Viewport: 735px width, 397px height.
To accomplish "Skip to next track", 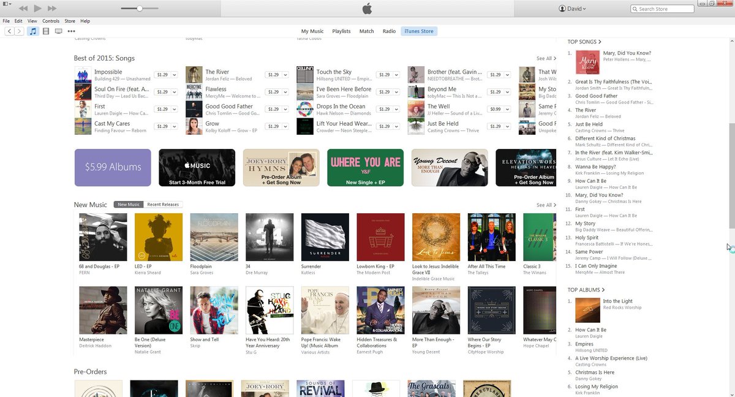I will tap(52, 9).
